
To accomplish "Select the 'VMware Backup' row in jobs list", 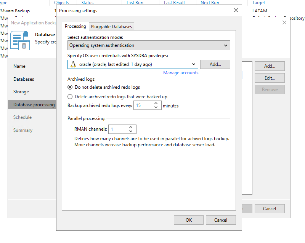I will click(x=15, y=11).
